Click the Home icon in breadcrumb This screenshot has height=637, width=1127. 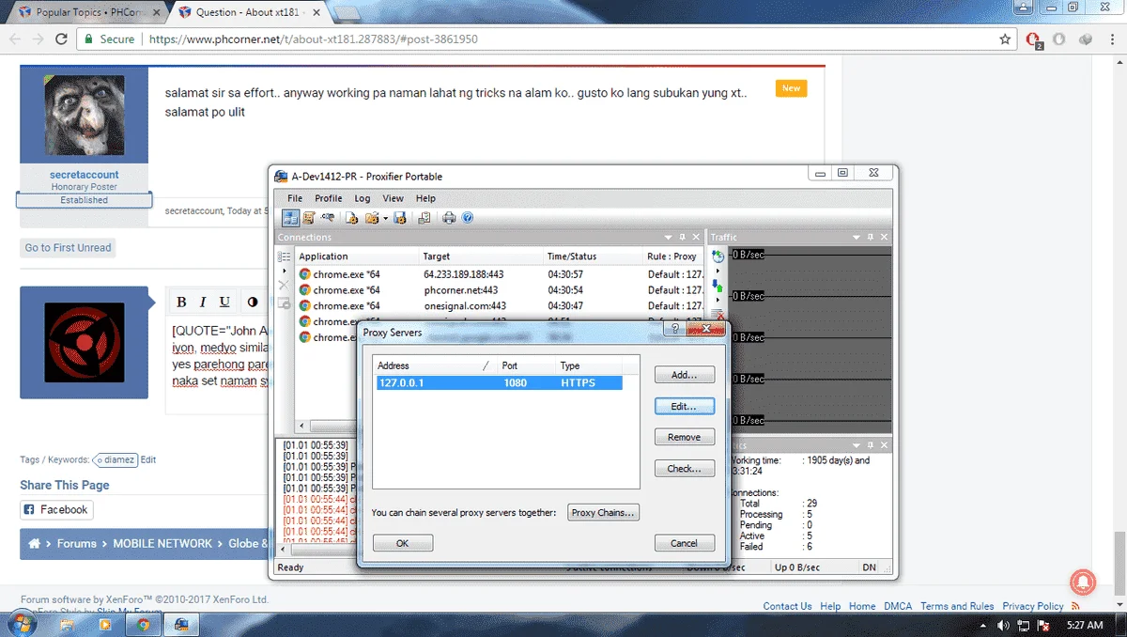coord(35,543)
